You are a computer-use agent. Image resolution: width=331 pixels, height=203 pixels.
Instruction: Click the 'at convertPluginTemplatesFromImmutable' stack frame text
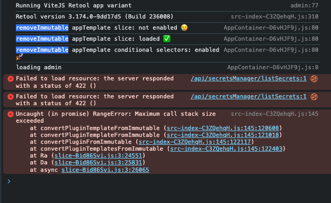96,149
